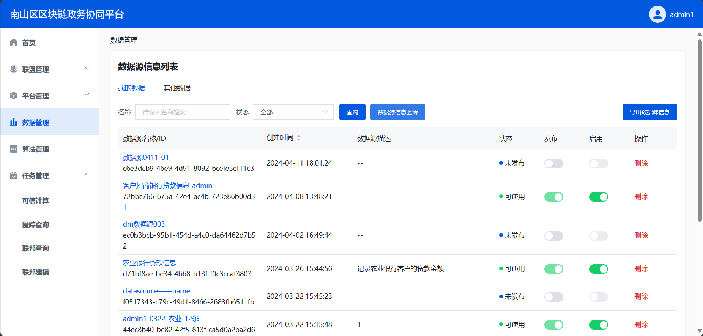Click the admin1 username text
This screenshot has height=336, width=703.
tap(681, 14)
